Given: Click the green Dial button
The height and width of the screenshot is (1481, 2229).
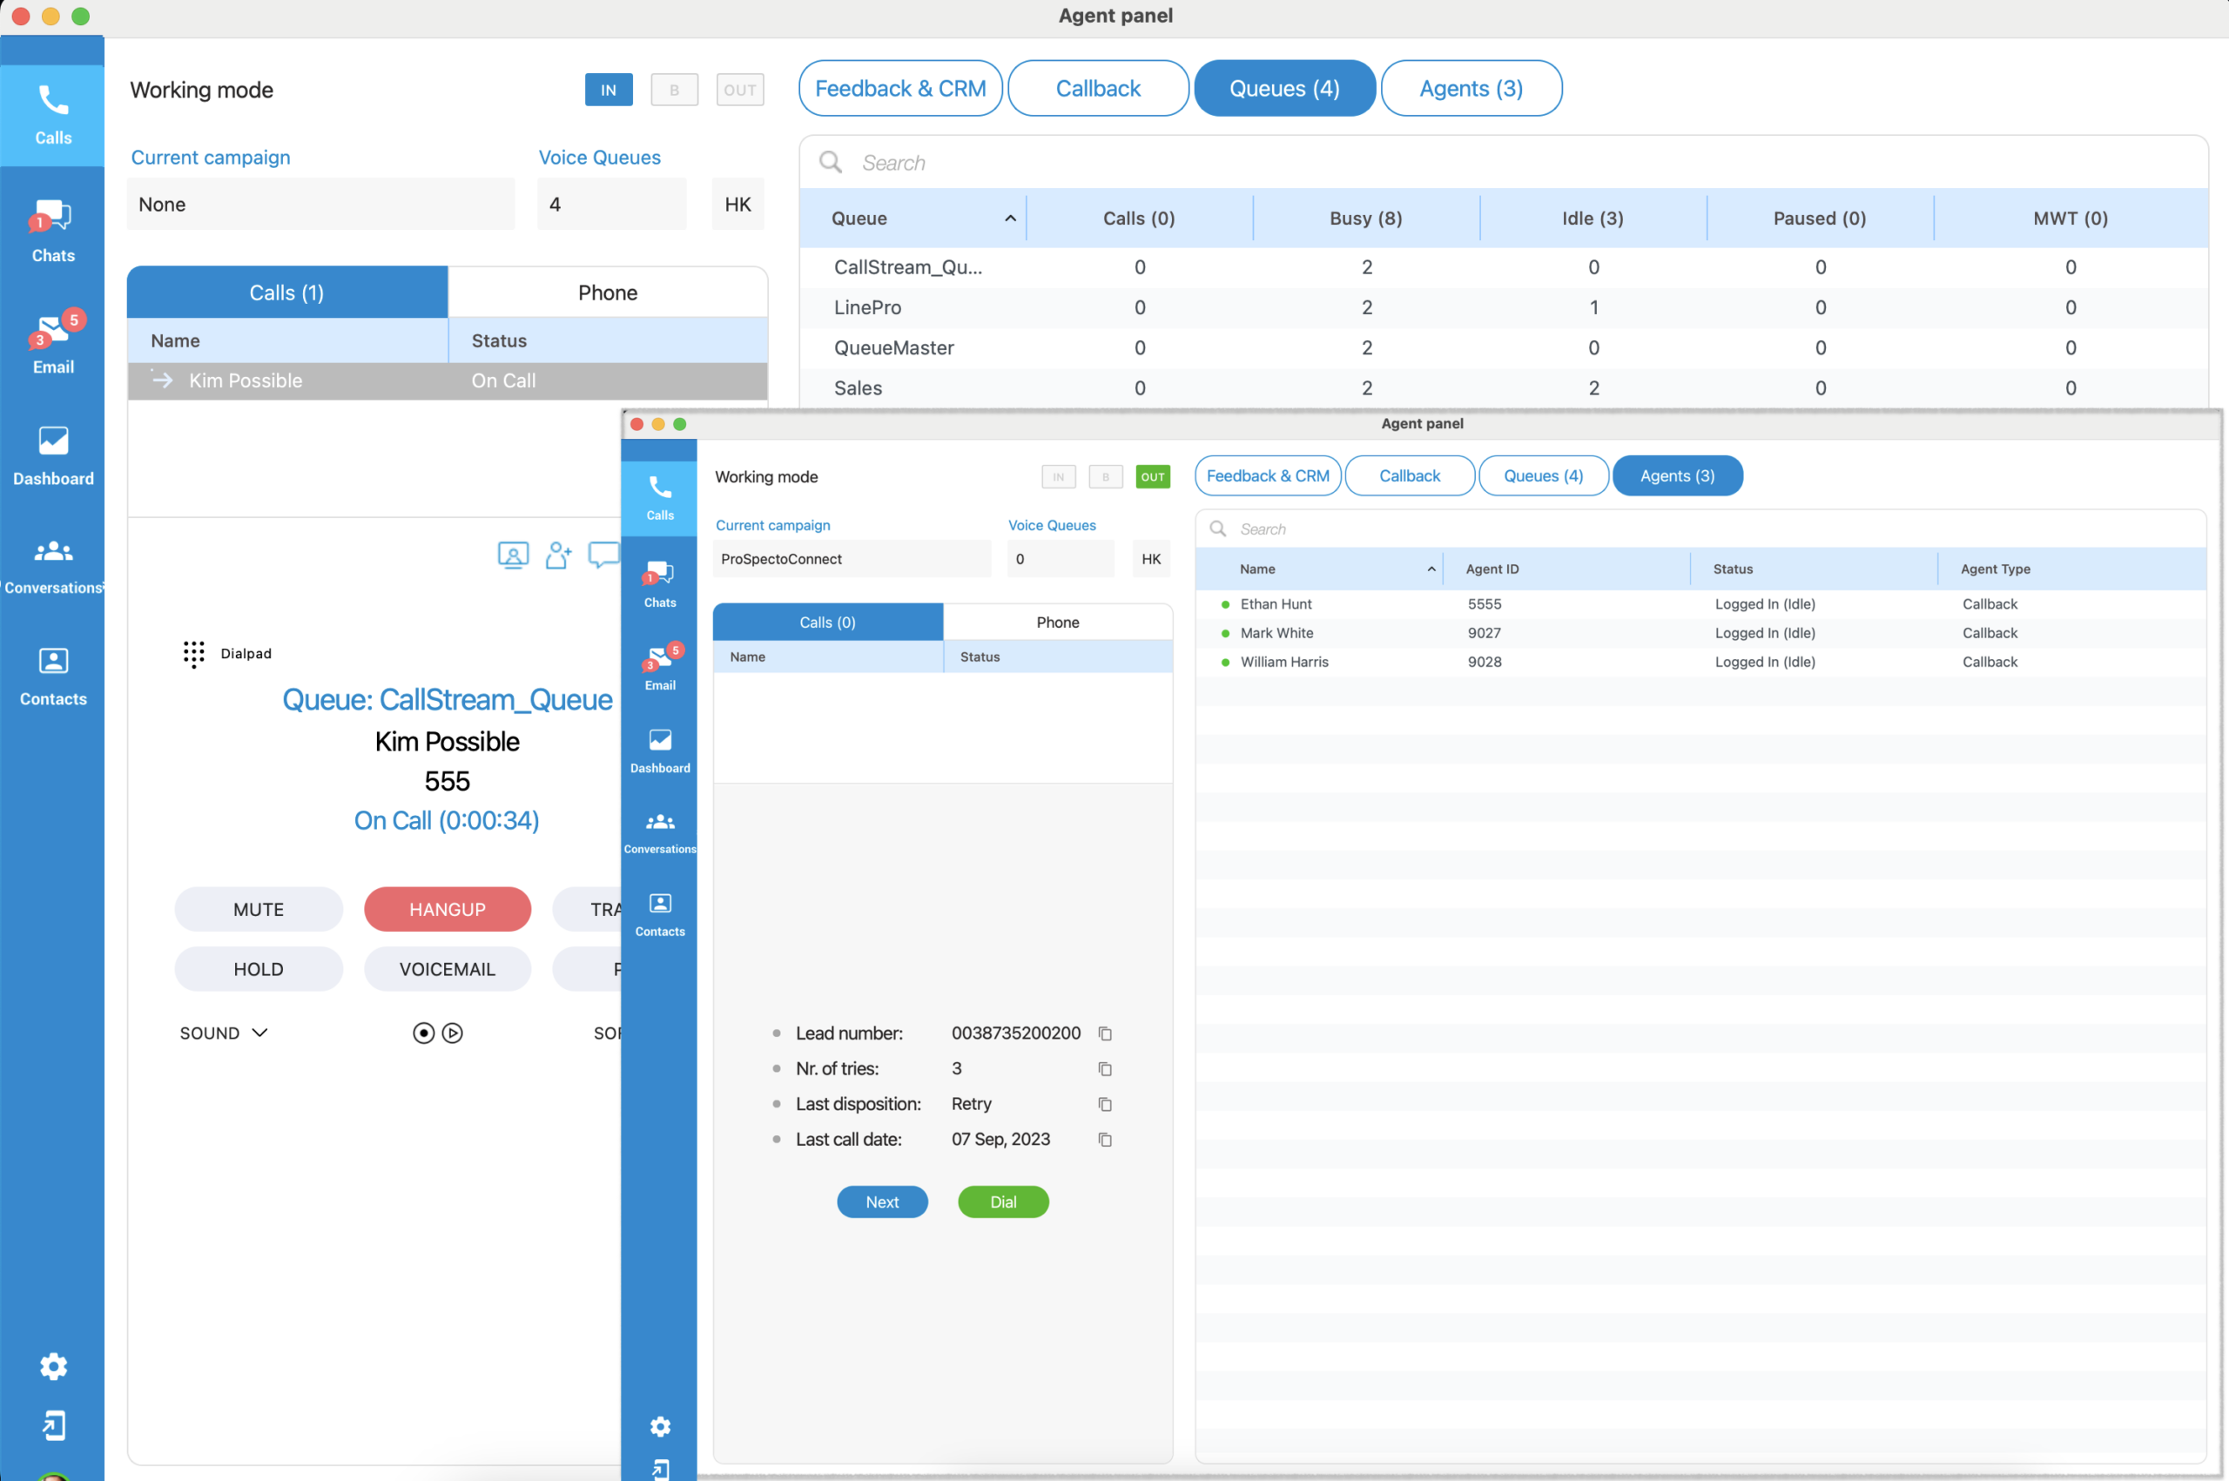Looking at the screenshot, I should click(1003, 1202).
